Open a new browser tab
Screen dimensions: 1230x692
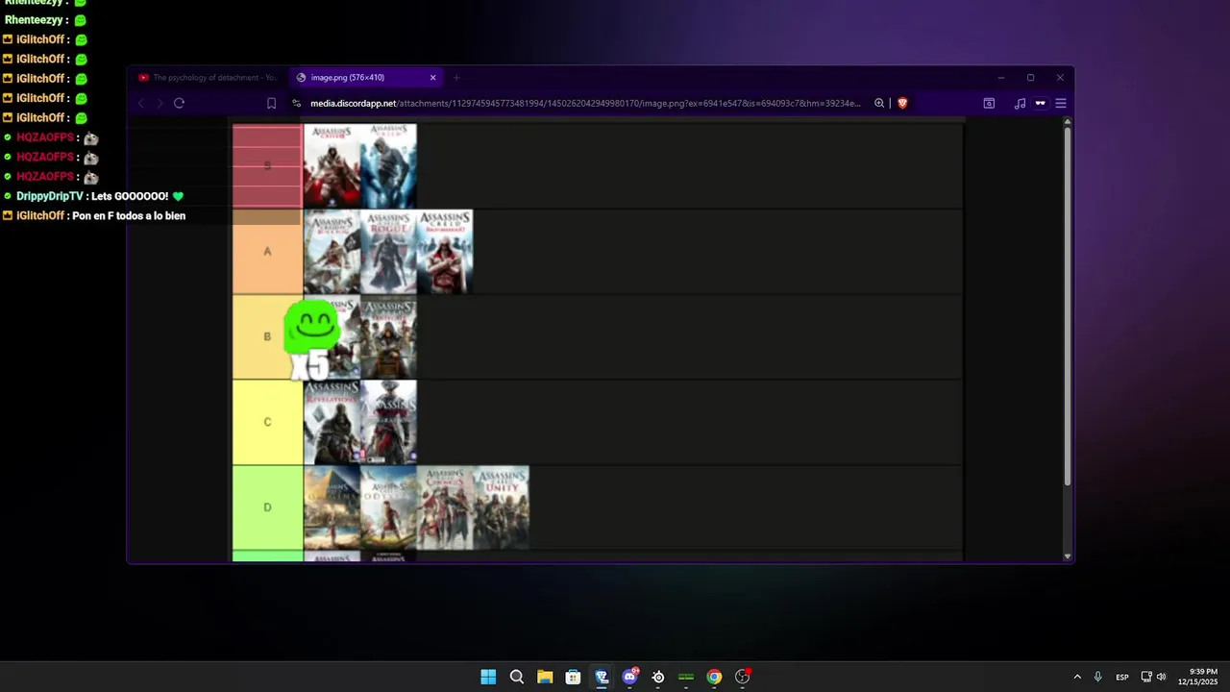[456, 78]
